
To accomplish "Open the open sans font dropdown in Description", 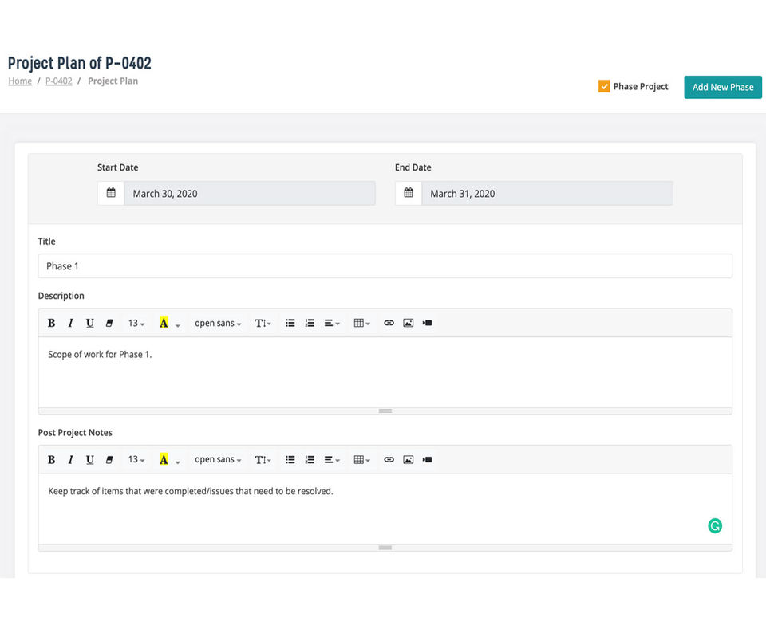I will click(x=218, y=323).
